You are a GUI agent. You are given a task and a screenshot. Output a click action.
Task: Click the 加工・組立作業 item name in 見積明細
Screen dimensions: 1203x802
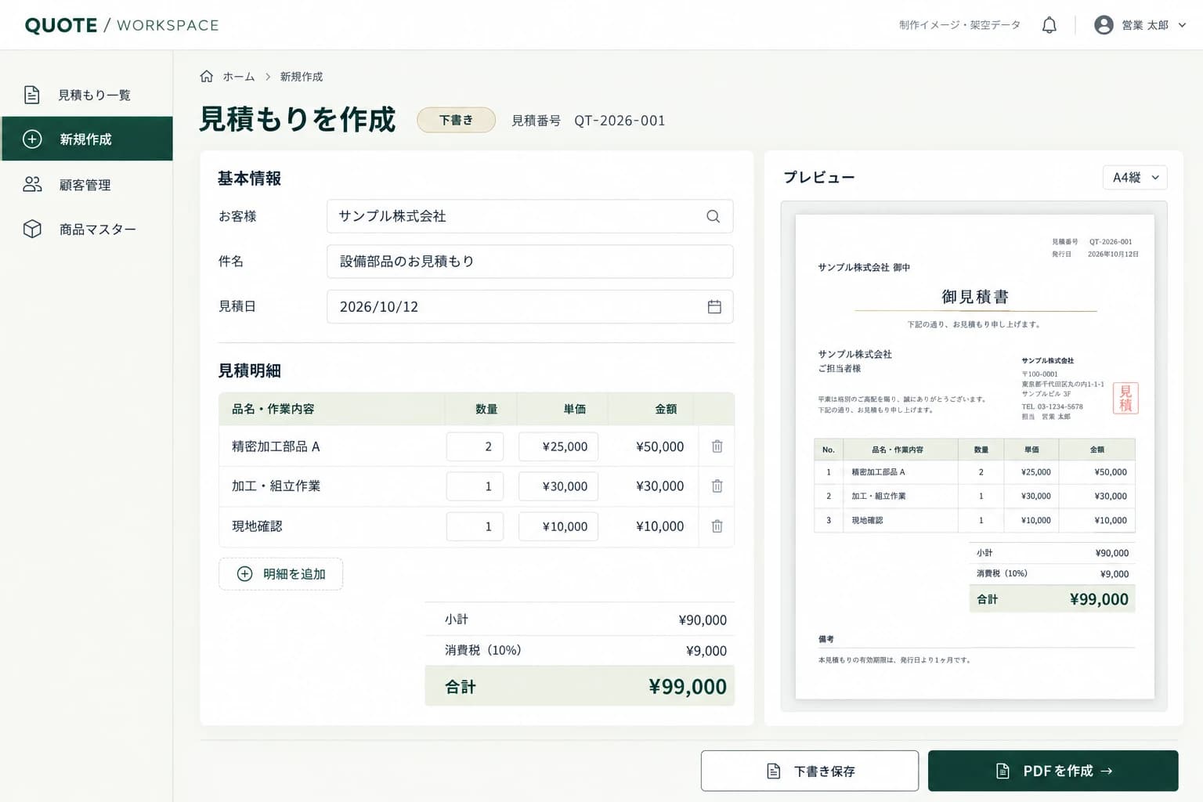point(276,486)
